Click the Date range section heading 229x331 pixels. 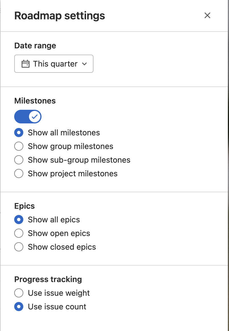[35, 45]
